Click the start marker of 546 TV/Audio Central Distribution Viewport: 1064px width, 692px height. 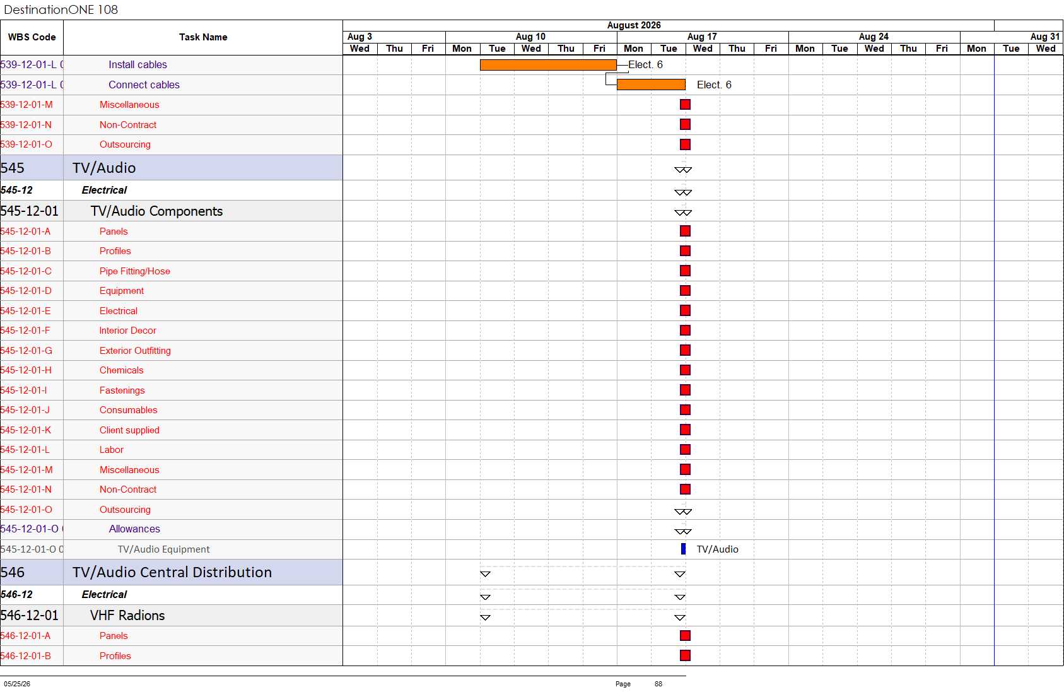pyautogui.click(x=485, y=574)
